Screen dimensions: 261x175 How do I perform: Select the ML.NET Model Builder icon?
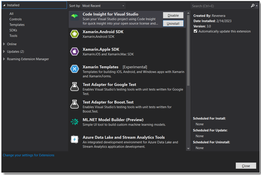click(x=75, y=122)
